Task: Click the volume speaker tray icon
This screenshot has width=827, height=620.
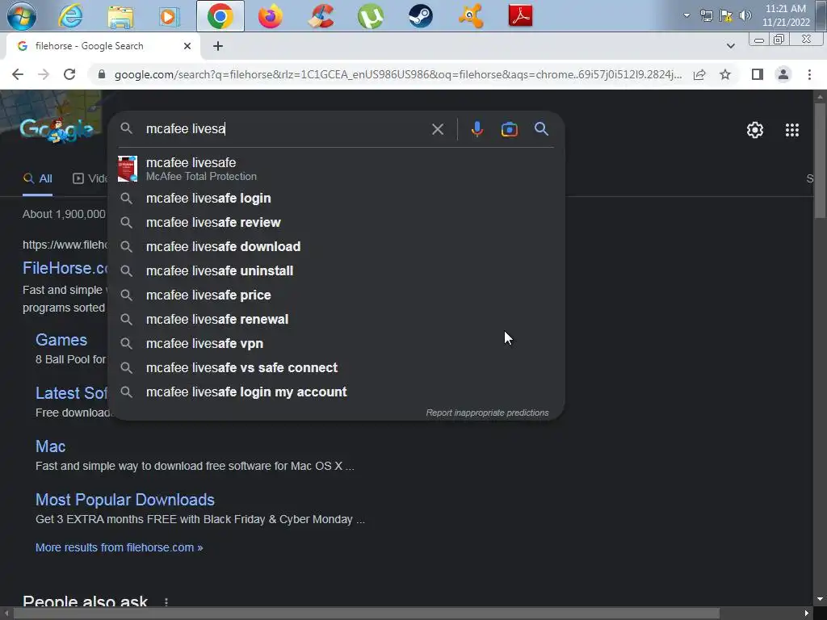Action: [745, 15]
